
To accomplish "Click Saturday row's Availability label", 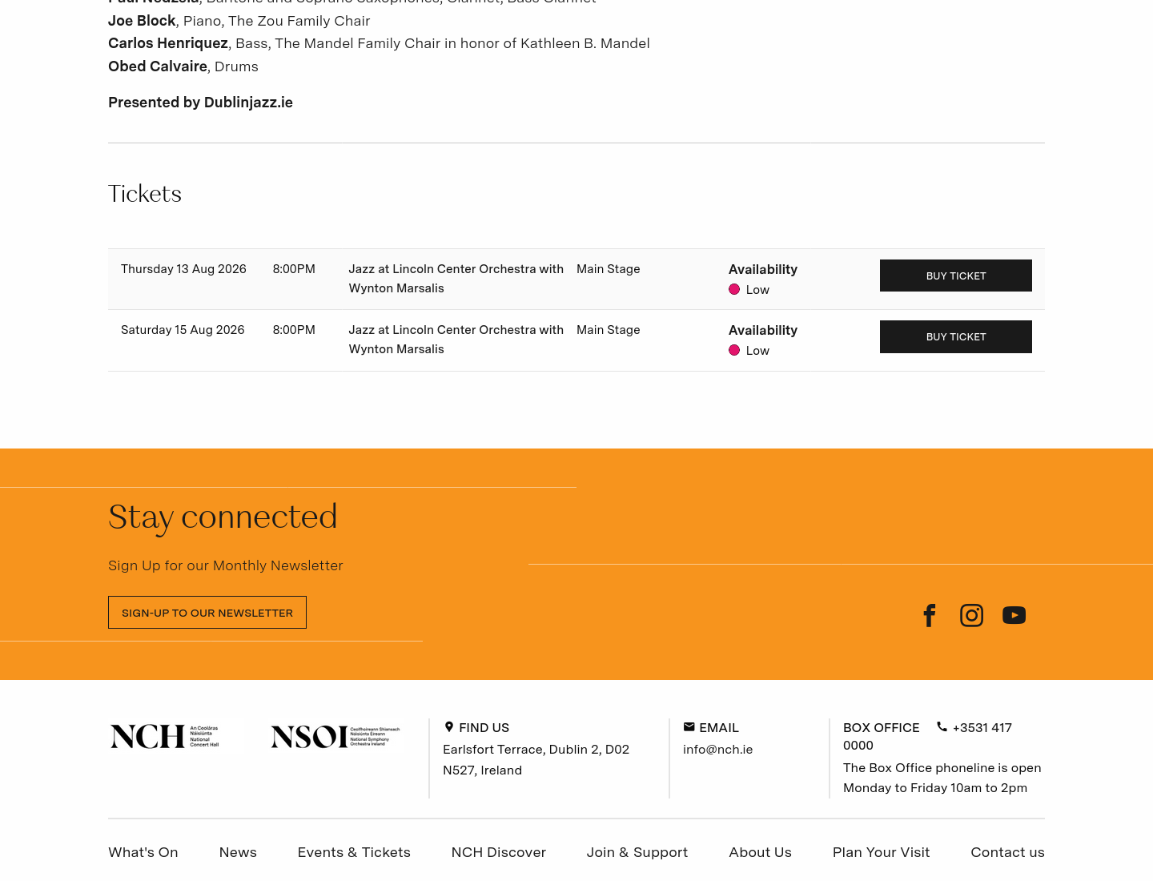I will point(763,330).
